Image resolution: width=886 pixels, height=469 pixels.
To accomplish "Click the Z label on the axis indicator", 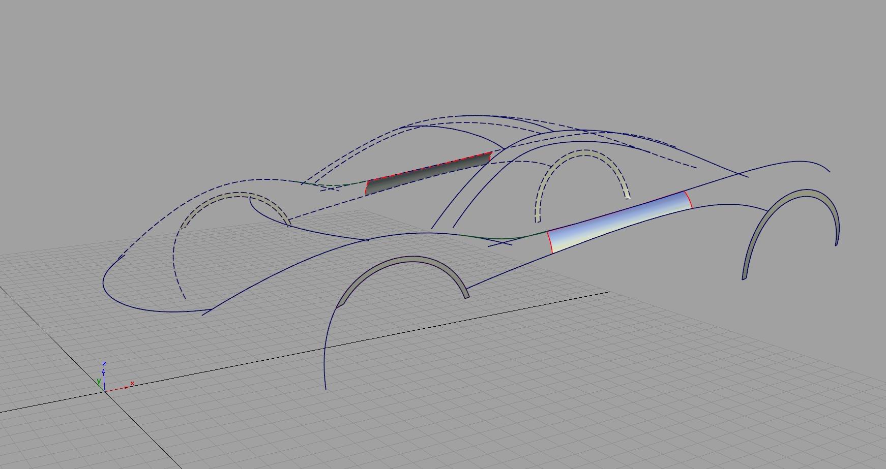I will coord(104,363).
